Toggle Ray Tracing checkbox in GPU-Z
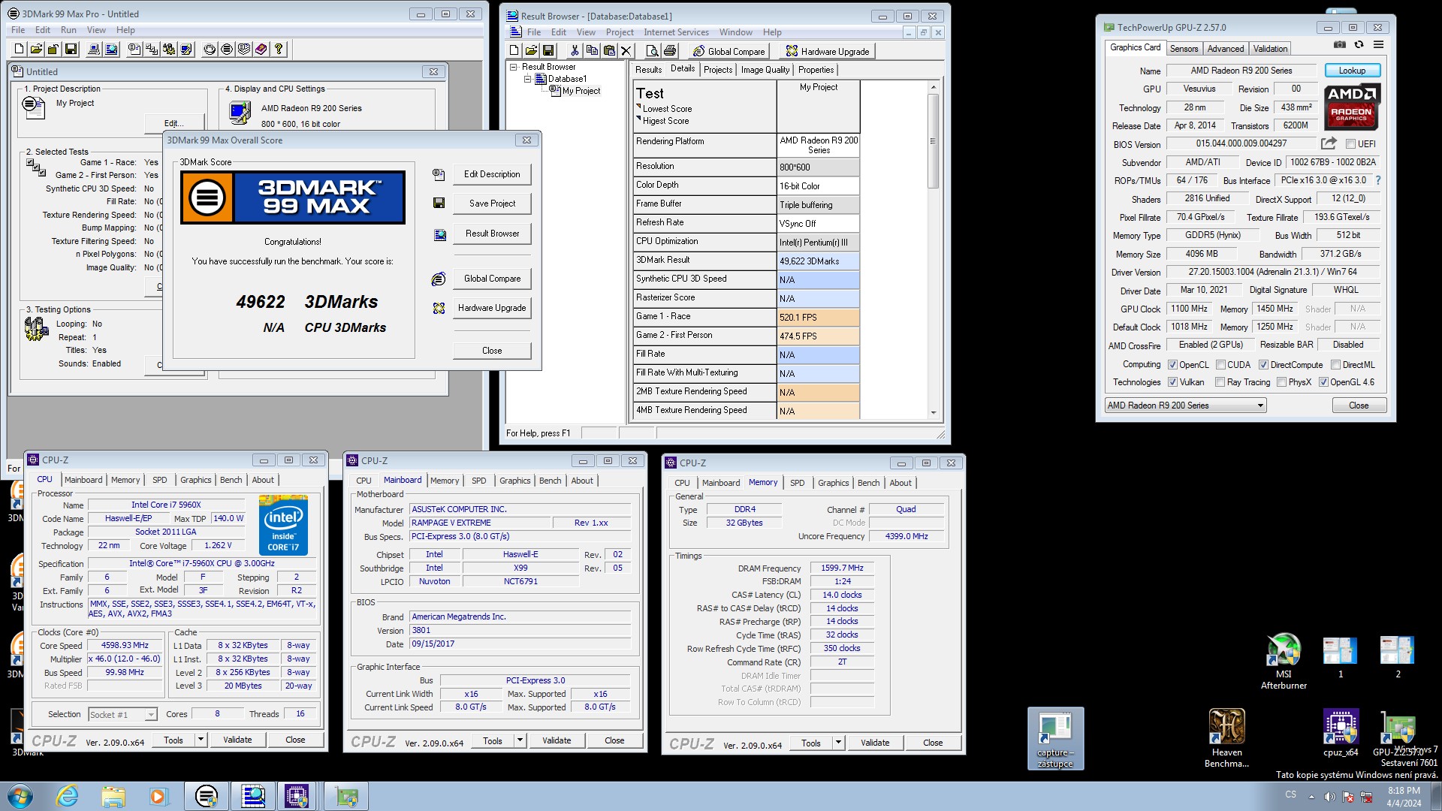 point(1220,382)
